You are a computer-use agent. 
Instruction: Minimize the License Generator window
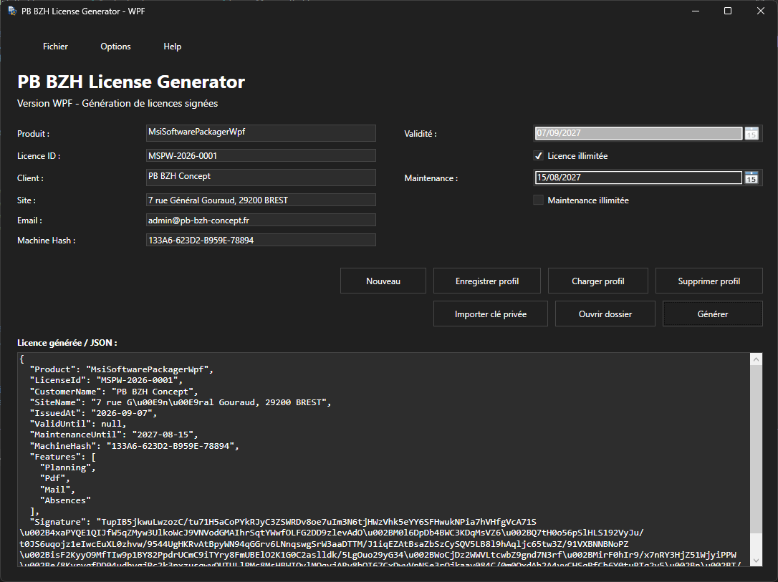click(x=696, y=11)
